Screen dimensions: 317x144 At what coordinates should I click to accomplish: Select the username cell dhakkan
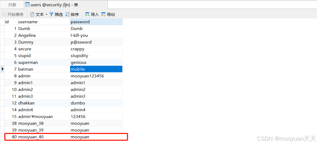point(44,103)
